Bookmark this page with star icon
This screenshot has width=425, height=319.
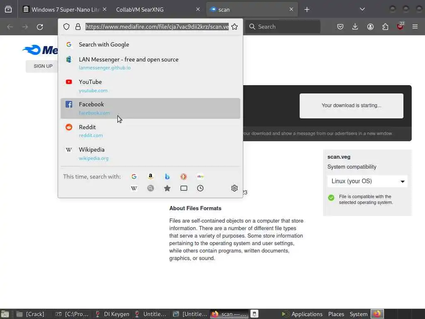234,27
